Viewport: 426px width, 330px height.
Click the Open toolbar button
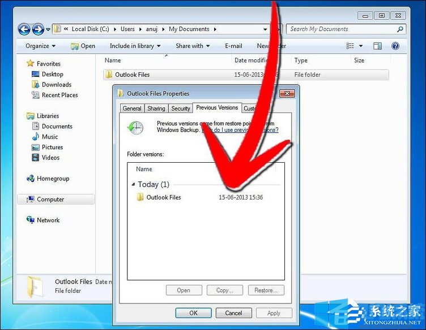coord(83,46)
